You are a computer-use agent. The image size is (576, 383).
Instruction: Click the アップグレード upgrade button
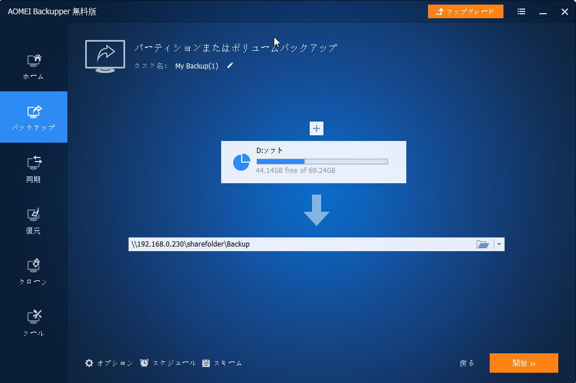(465, 11)
